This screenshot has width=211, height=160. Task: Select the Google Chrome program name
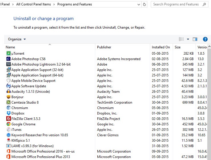click(x=23, y=124)
